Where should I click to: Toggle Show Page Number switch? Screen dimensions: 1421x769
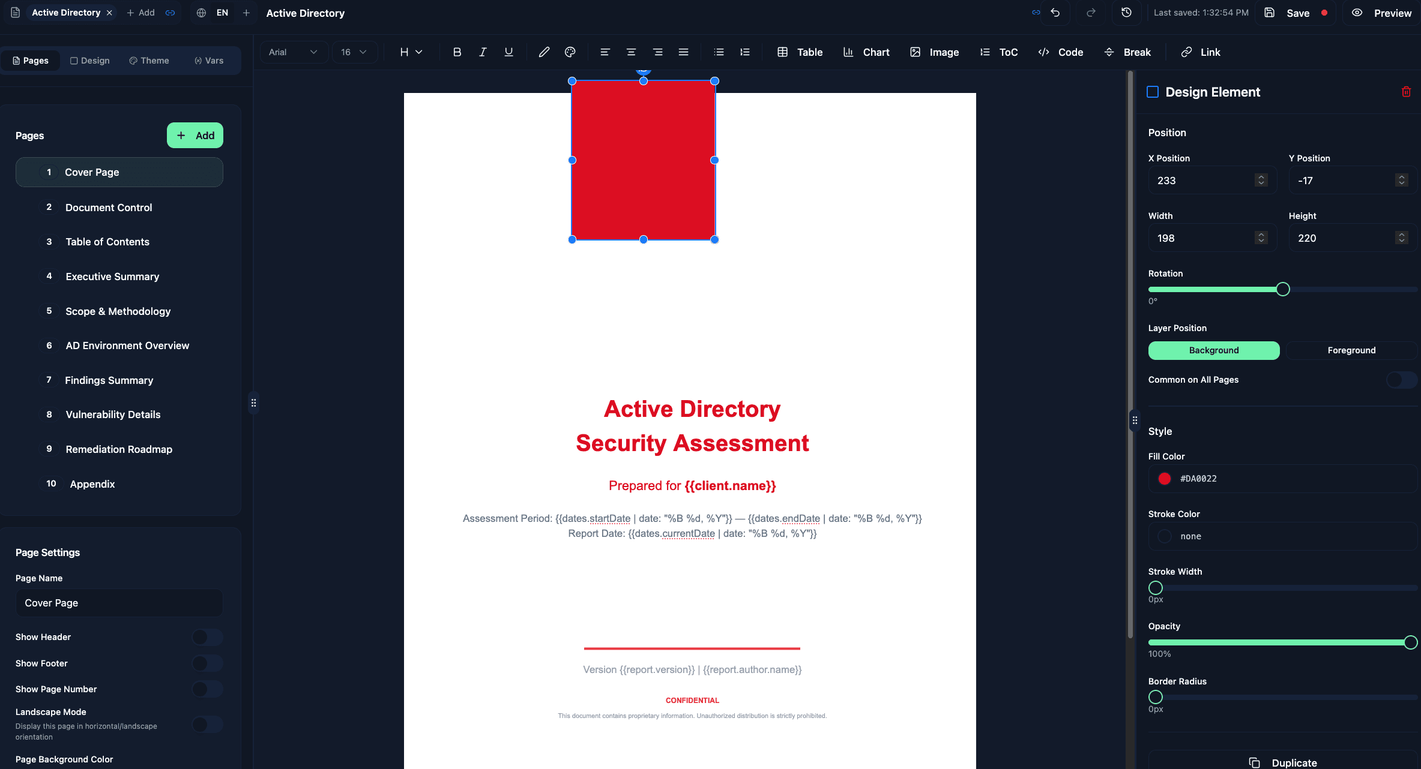tap(207, 689)
